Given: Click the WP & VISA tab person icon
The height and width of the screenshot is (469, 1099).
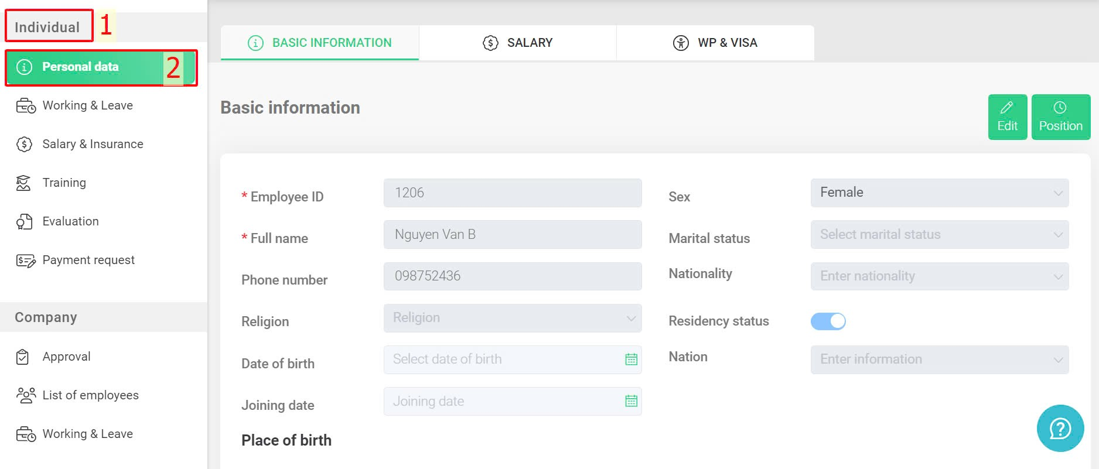Looking at the screenshot, I should tap(681, 43).
